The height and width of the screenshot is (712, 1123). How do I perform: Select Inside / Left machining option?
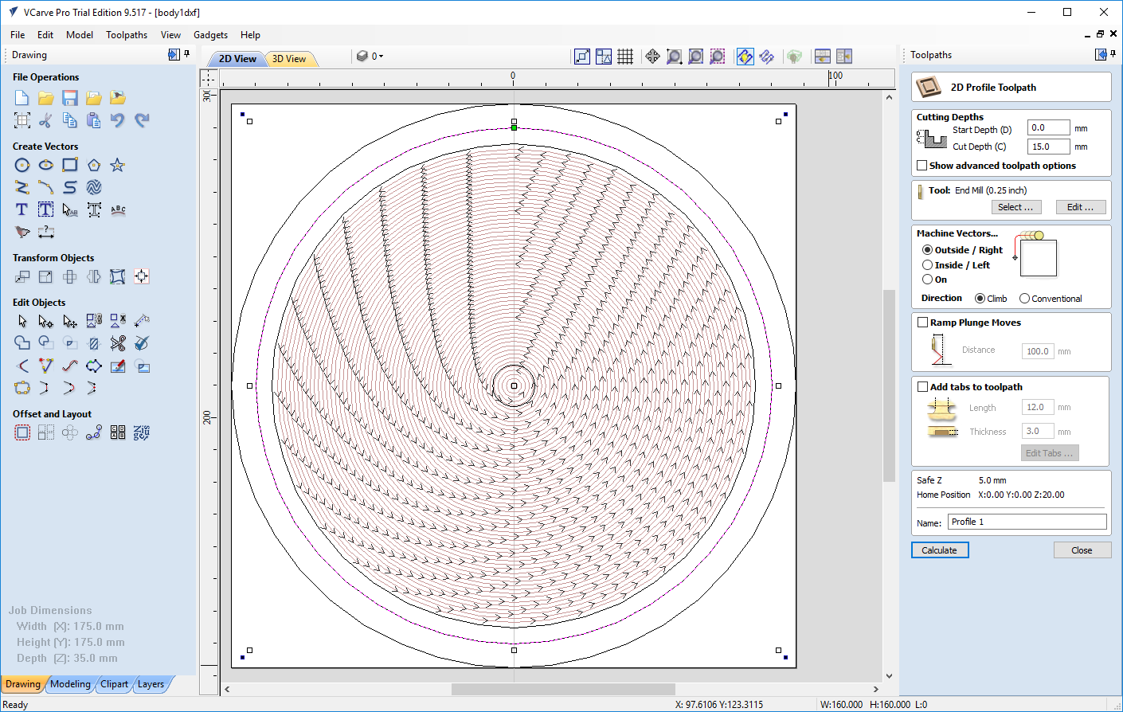pyautogui.click(x=927, y=265)
